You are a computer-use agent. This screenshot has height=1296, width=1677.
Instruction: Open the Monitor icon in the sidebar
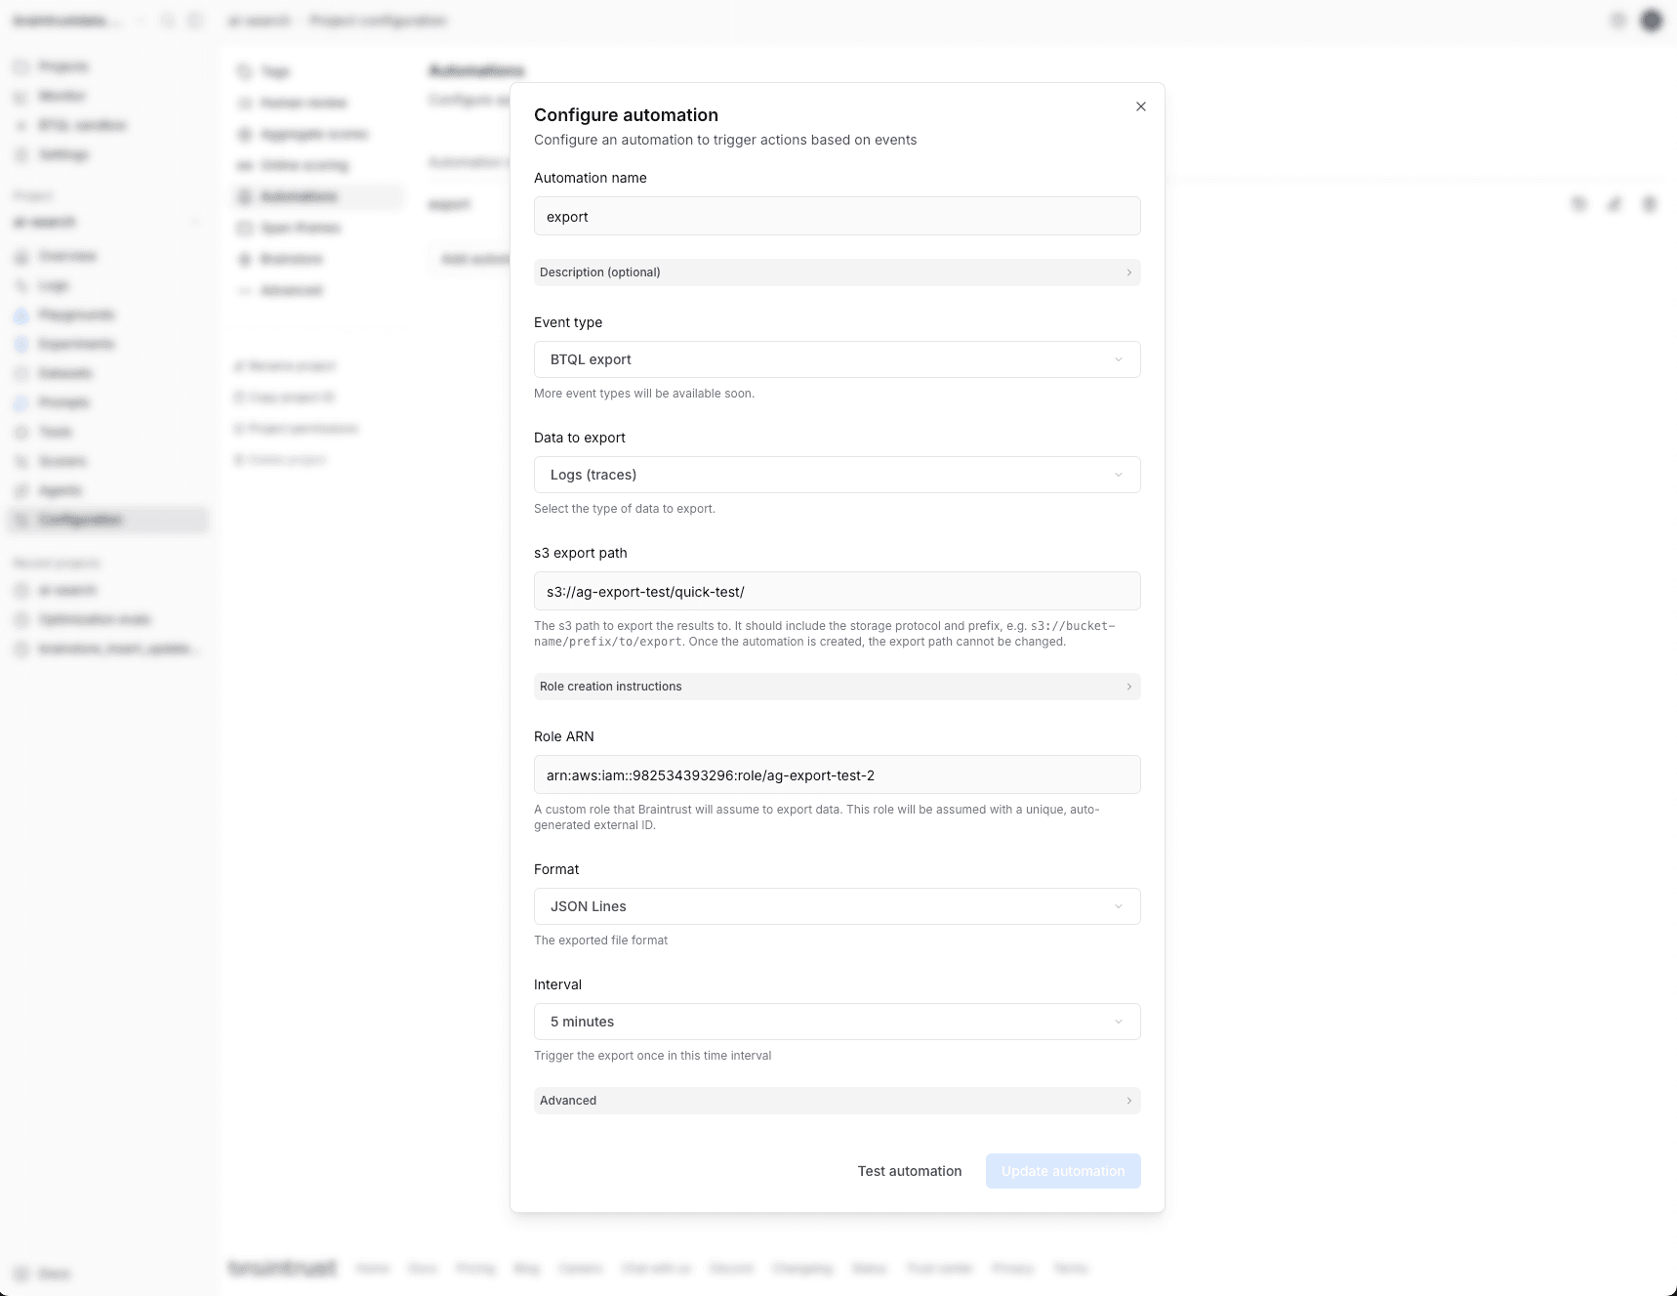21,96
